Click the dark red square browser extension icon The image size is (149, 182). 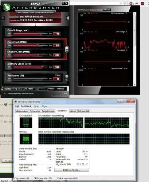tap(142, 3)
